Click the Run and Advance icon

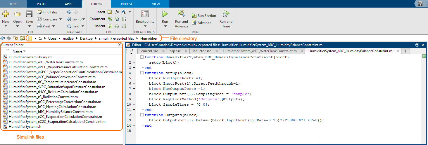coord(181,14)
